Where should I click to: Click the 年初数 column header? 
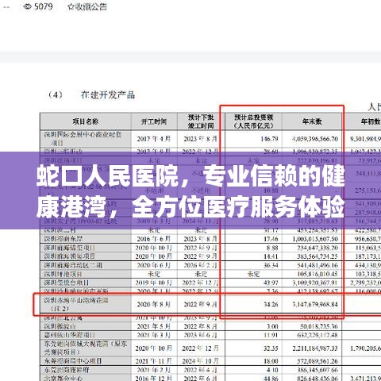371,121
